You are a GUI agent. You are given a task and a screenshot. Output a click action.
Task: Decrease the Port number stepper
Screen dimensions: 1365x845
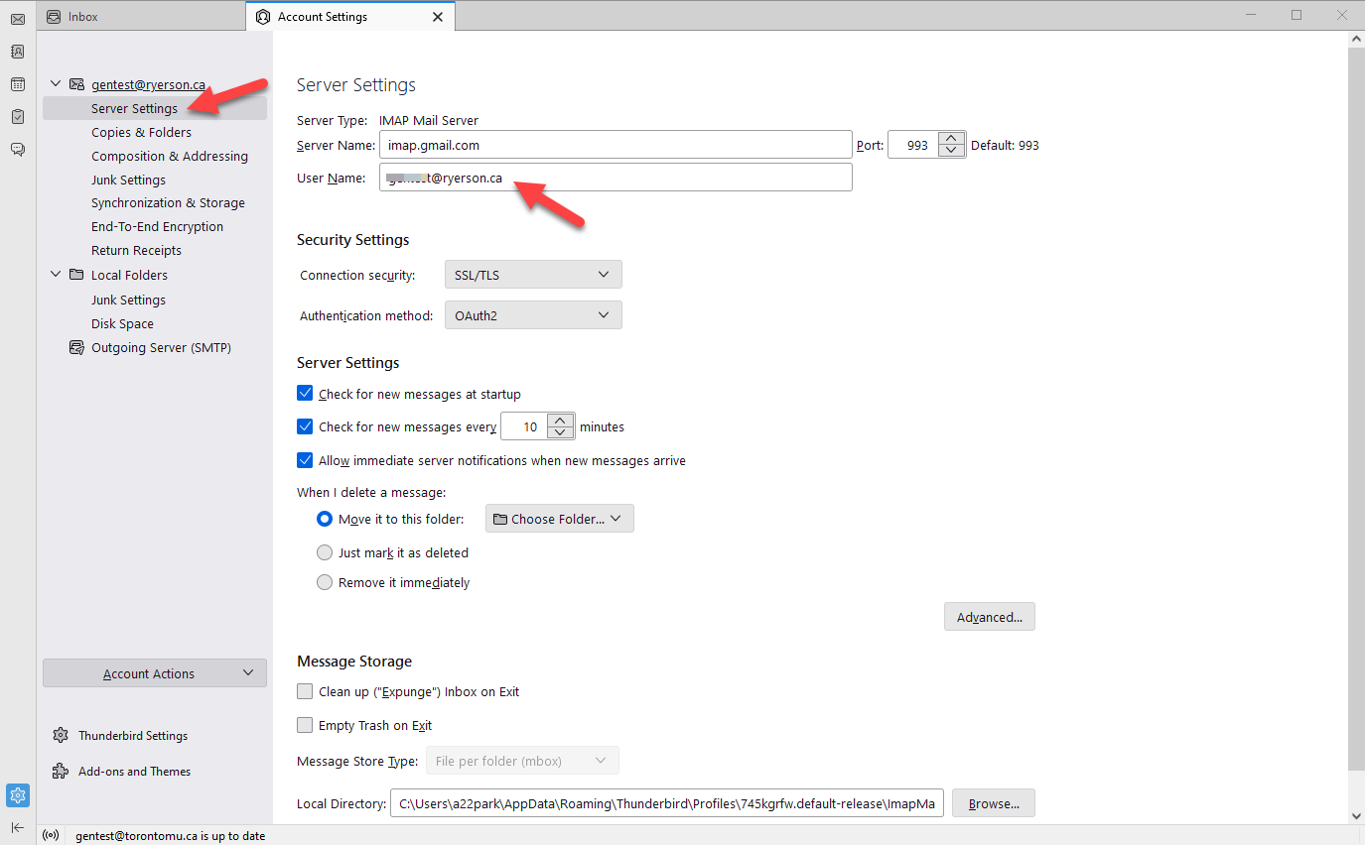pyautogui.click(x=951, y=151)
